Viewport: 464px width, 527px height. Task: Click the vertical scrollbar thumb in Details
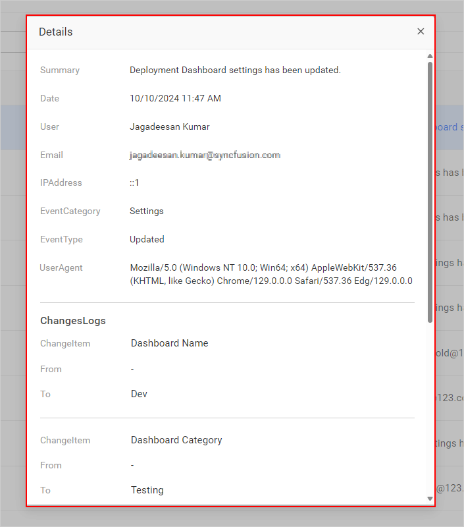coord(430,192)
